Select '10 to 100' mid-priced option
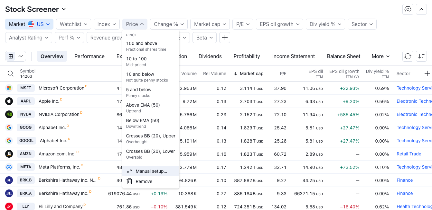 151,62
